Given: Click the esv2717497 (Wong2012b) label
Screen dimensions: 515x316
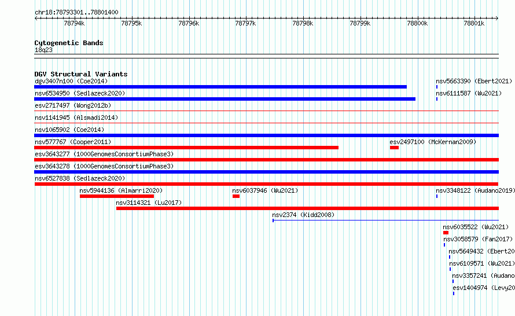Looking at the screenshot, I should [x=73, y=105].
